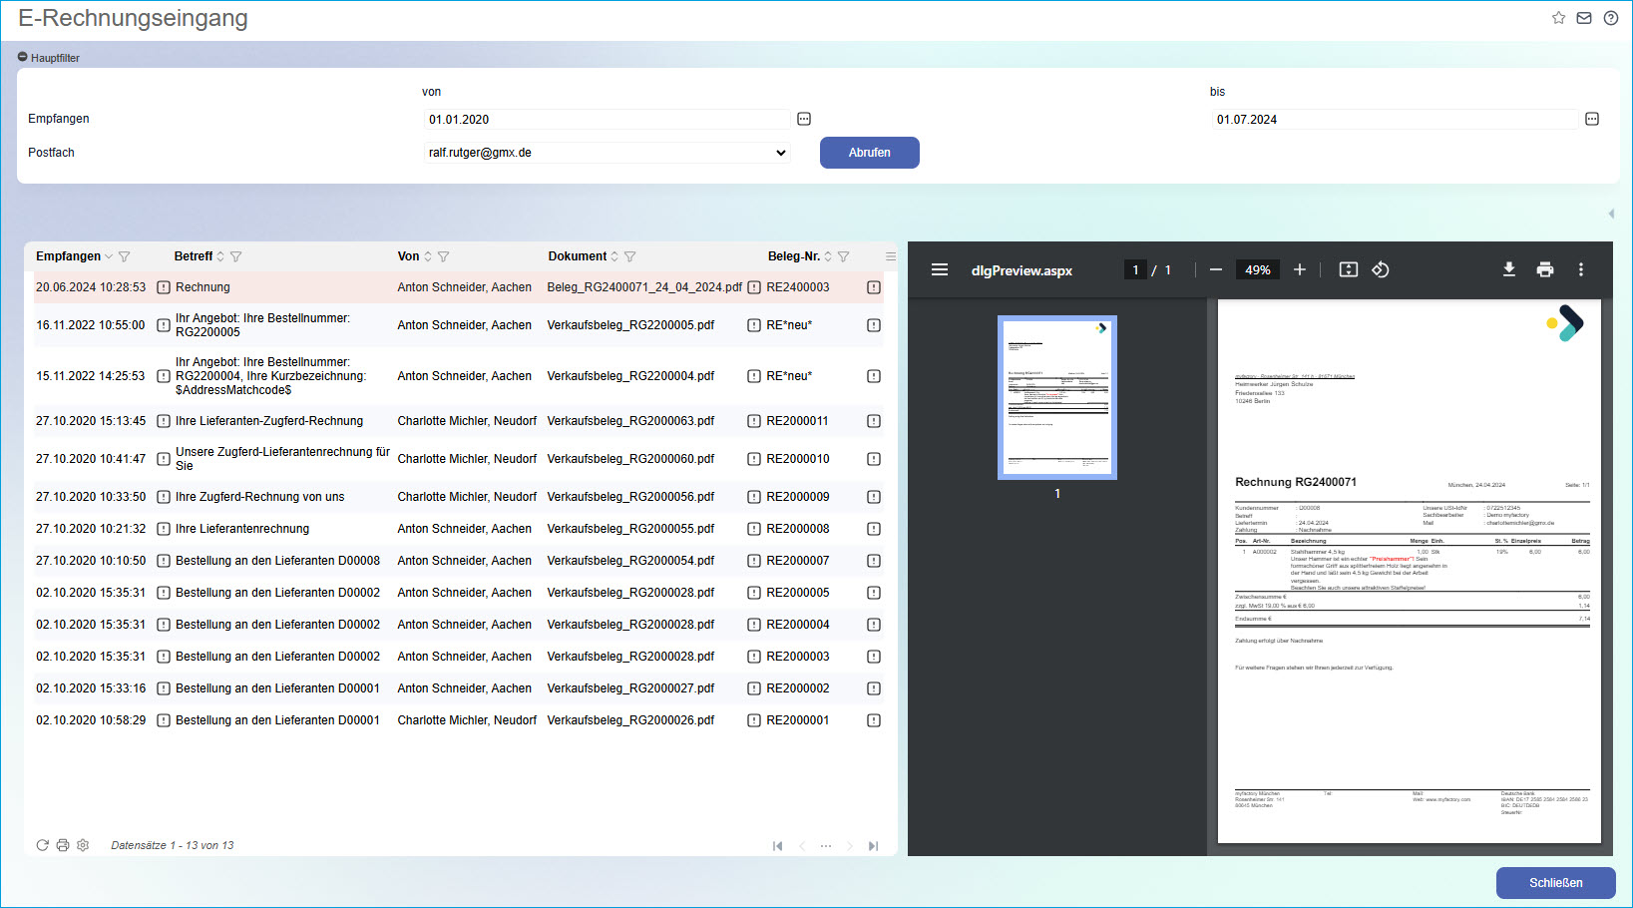
Task: Open the mail envelope icon in header
Action: pyautogui.click(x=1584, y=18)
